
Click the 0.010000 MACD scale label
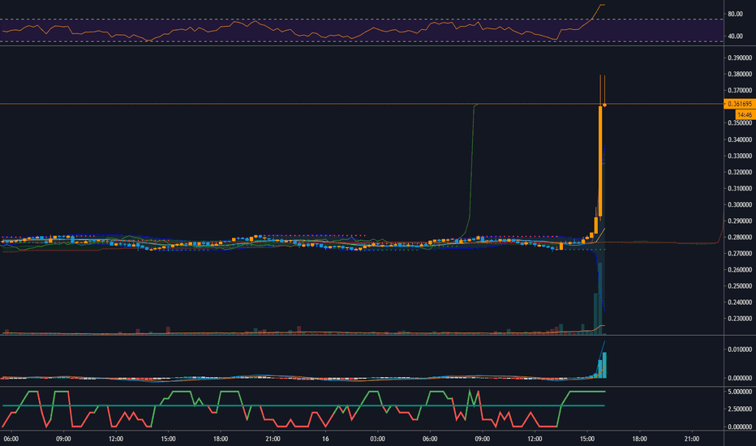point(740,350)
